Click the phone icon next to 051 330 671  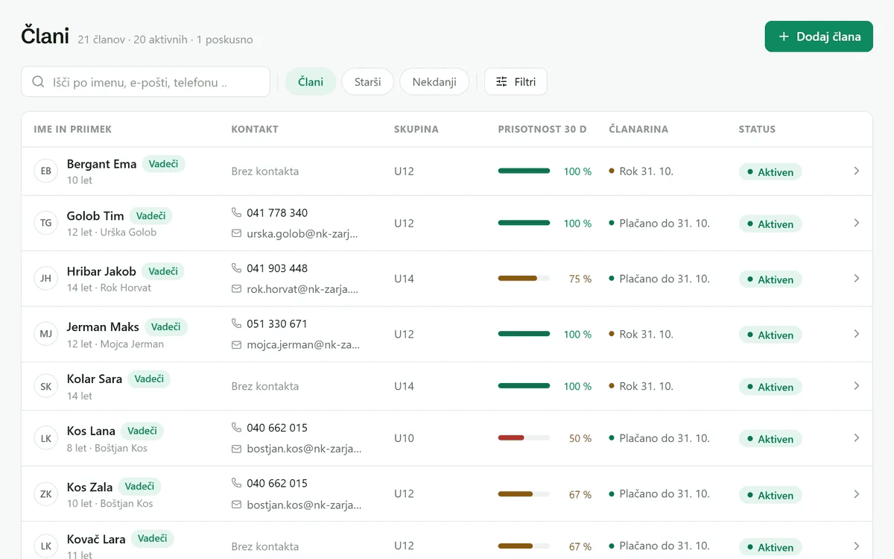(237, 323)
